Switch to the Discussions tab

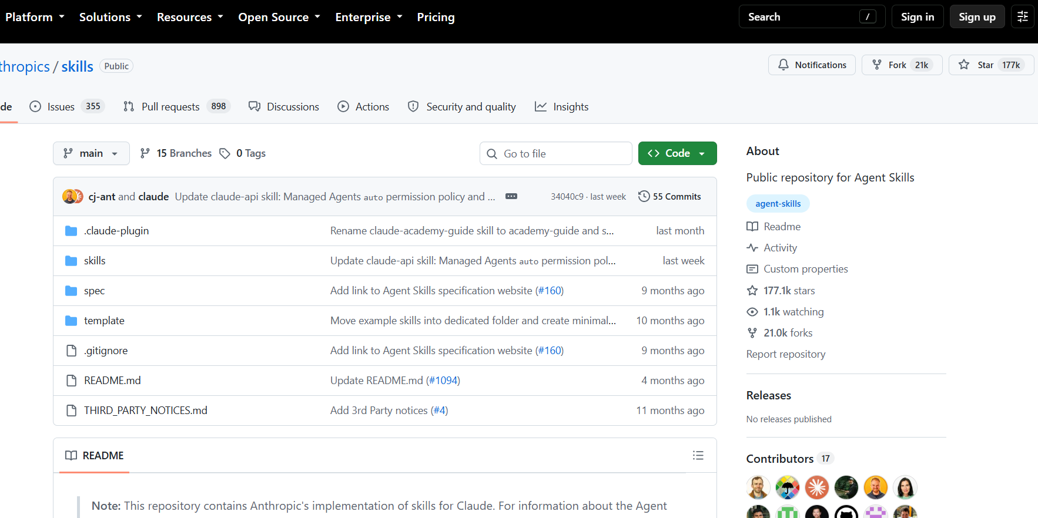(x=284, y=106)
